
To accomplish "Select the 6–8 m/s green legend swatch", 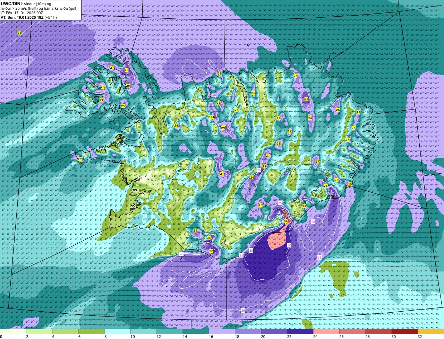I will [x=91, y=332].
